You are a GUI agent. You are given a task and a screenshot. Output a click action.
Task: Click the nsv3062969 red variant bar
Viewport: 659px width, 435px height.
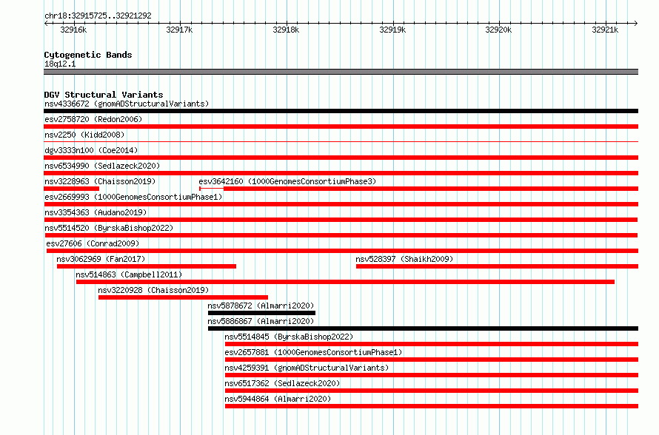tap(147, 266)
